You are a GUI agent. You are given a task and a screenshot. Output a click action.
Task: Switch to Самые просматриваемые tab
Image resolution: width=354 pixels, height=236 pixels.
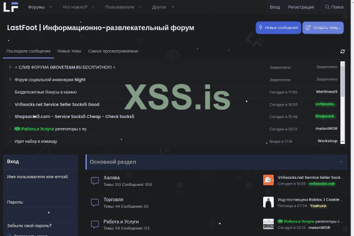point(113,51)
